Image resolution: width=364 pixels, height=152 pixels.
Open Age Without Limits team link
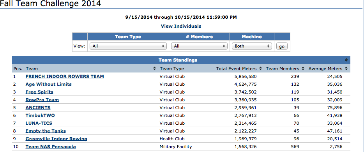[x=48, y=84]
